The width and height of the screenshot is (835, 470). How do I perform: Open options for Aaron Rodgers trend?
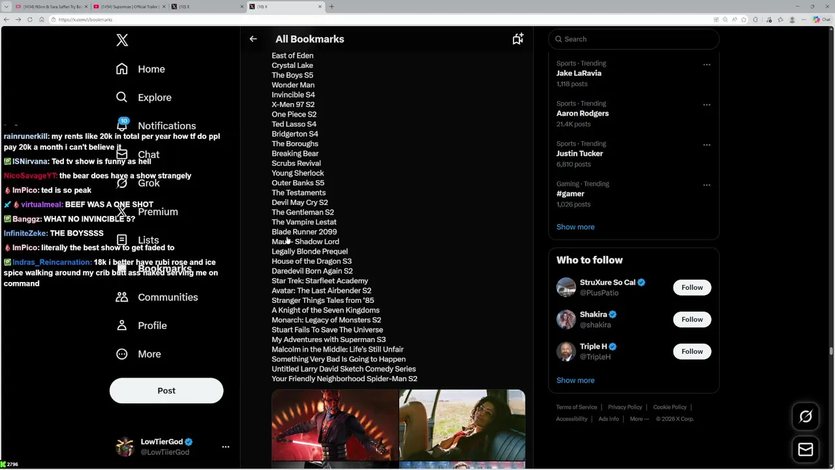tap(706, 104)
